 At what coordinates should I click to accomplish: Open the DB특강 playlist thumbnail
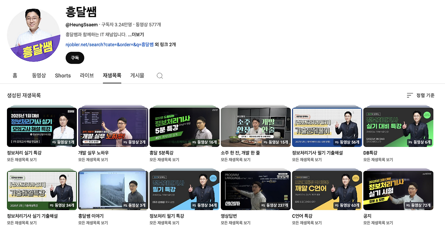[398, 127]
